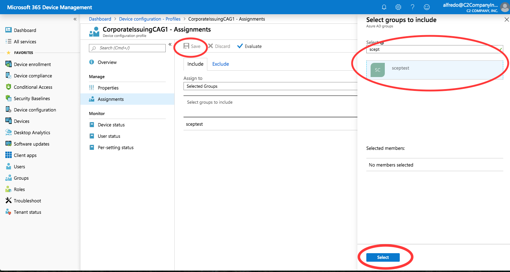Collapse the left navigation sidebar
Image resolution: width=510 pixels, height=272 pixels.
click(75, 19)
